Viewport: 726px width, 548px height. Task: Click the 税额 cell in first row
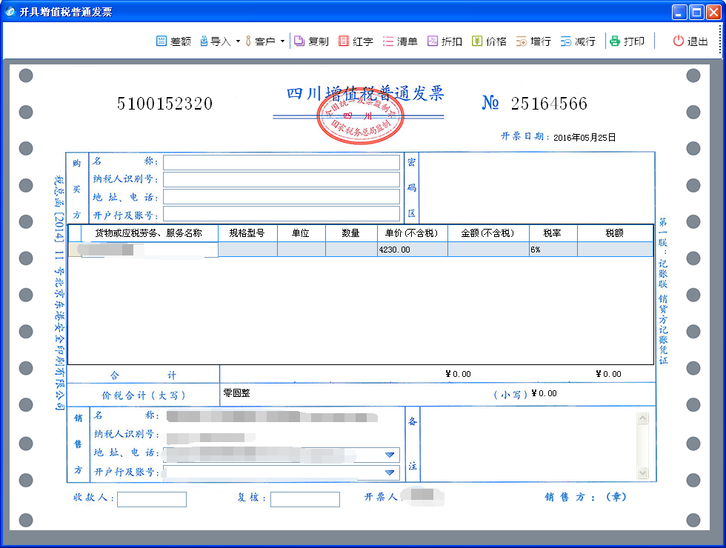(x=616, y=250)
